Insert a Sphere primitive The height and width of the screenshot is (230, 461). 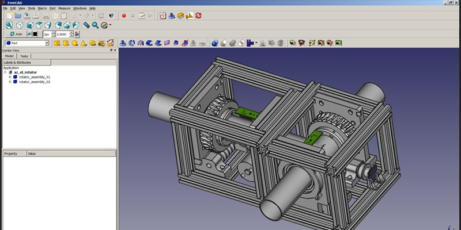[75, 43]
